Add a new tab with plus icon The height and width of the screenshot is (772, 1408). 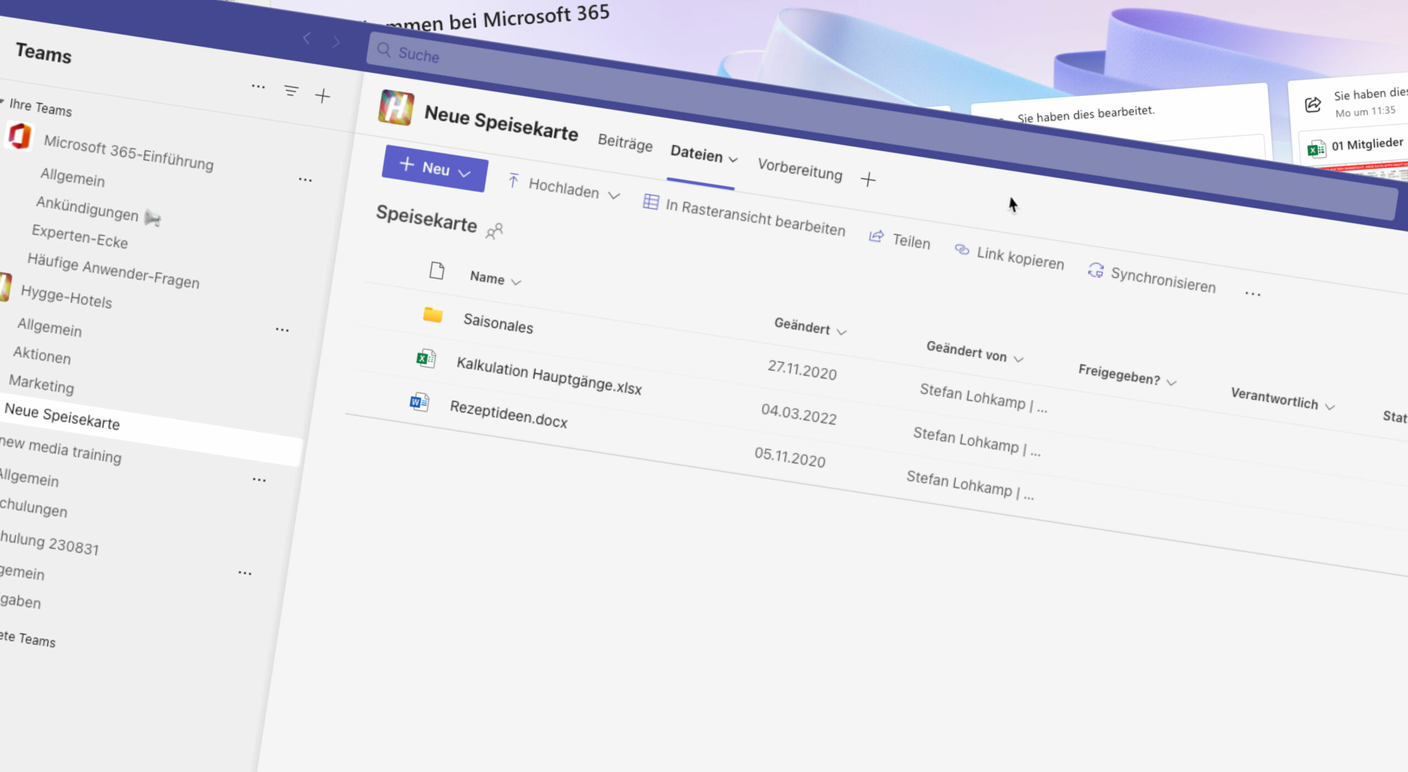867,179
